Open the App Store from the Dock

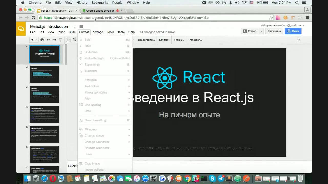point(145,178)
